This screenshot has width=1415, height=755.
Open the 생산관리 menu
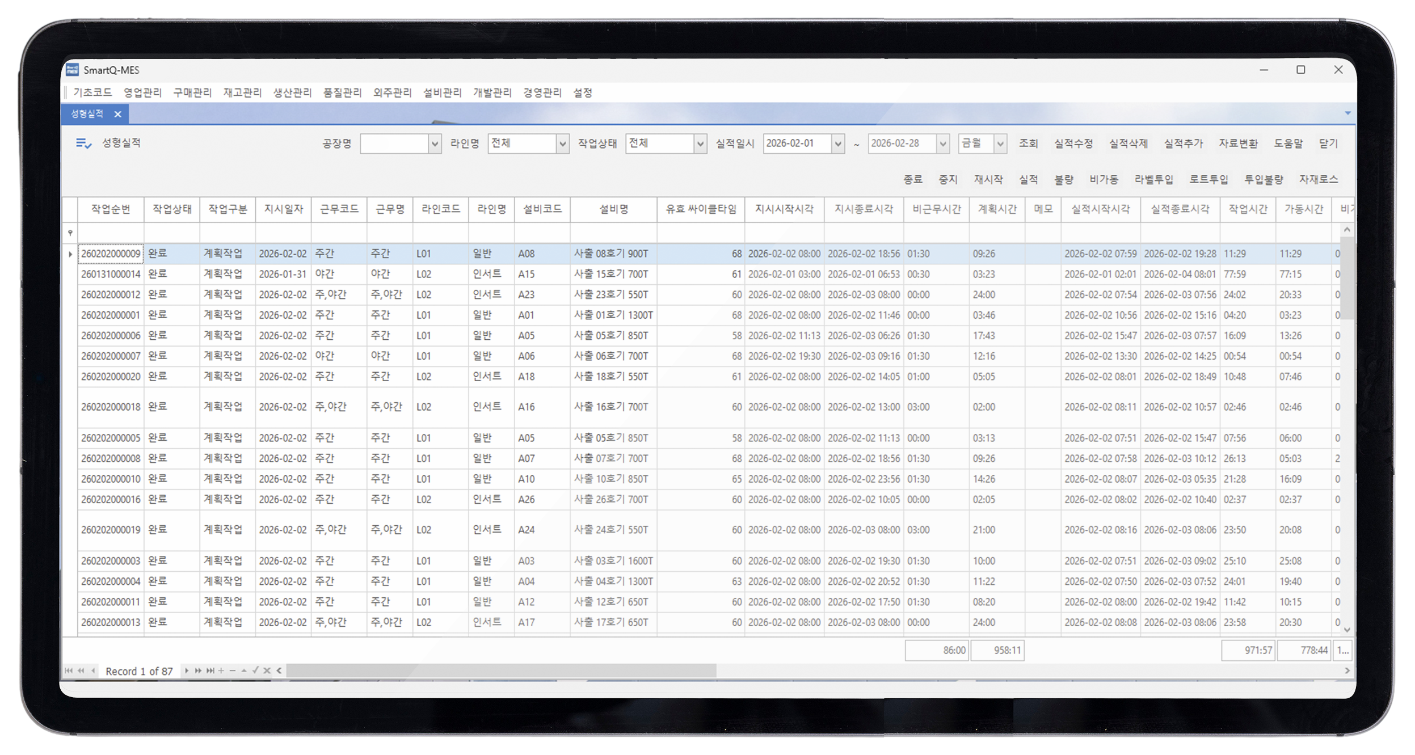[x=292, y=92]
